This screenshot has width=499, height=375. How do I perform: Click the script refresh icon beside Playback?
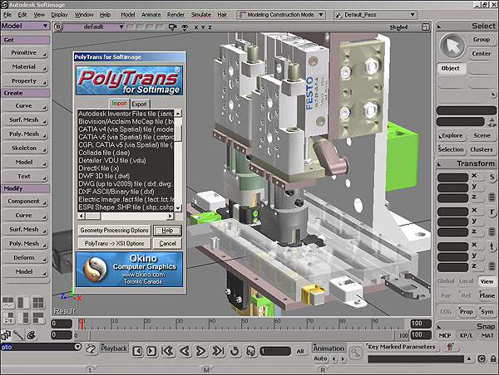coord(91,349)
